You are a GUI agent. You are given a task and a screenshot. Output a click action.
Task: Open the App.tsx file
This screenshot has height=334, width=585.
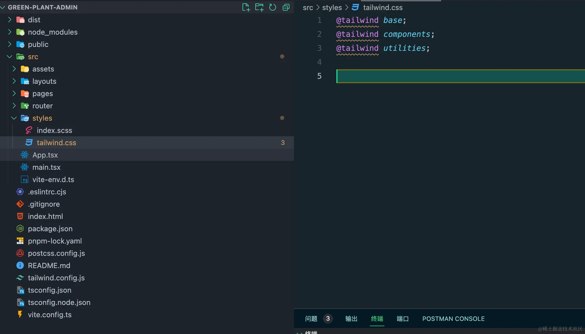click(x=45, y=155)
